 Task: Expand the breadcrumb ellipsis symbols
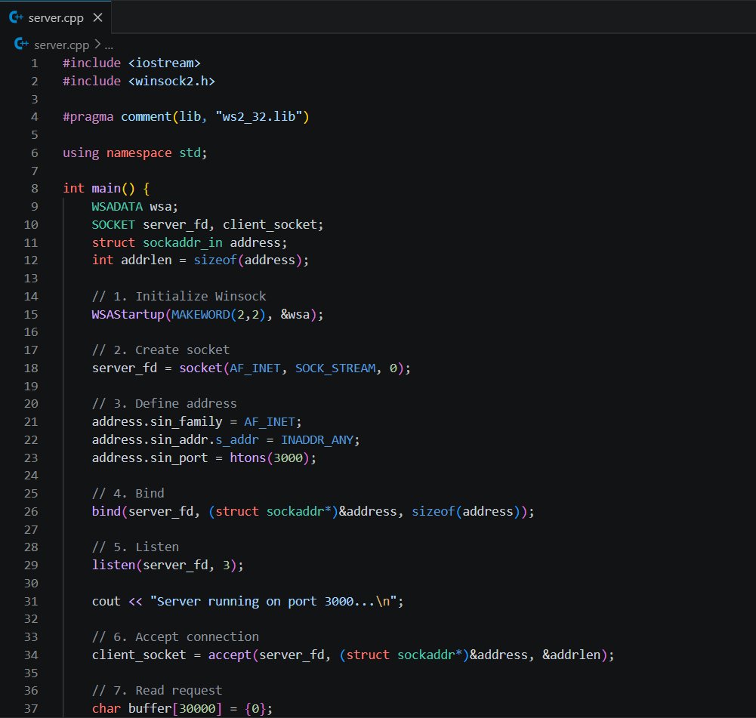[109, 46]
